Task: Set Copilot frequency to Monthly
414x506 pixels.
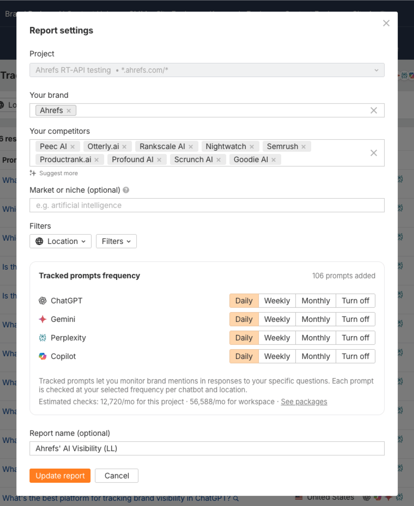Action: click(316, 356)
